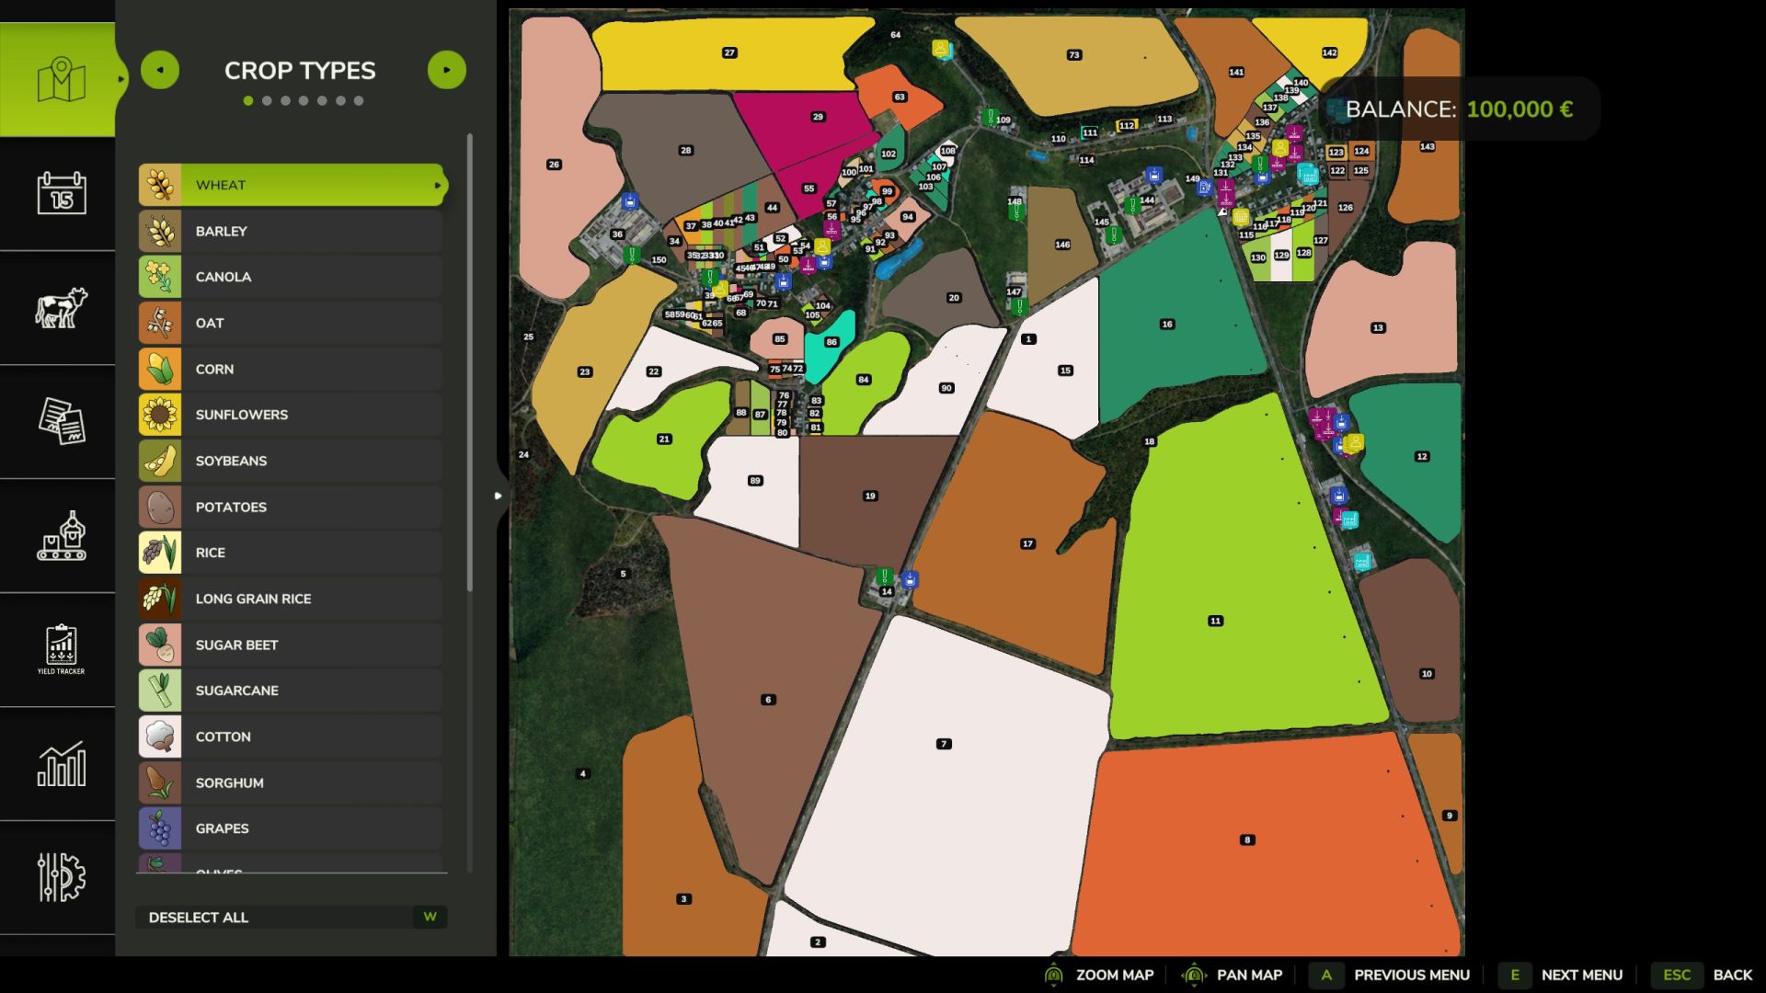Open the game settings sliders icon
Viewport: 1766px width, 993px height.
coord(61,878)
